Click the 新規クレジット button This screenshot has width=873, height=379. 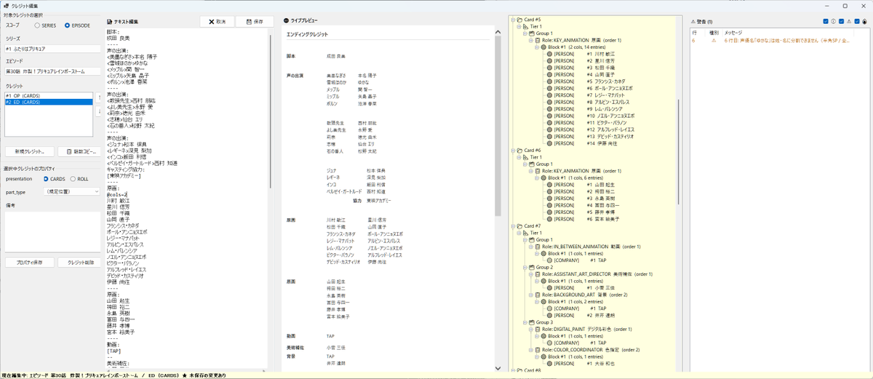29,151
